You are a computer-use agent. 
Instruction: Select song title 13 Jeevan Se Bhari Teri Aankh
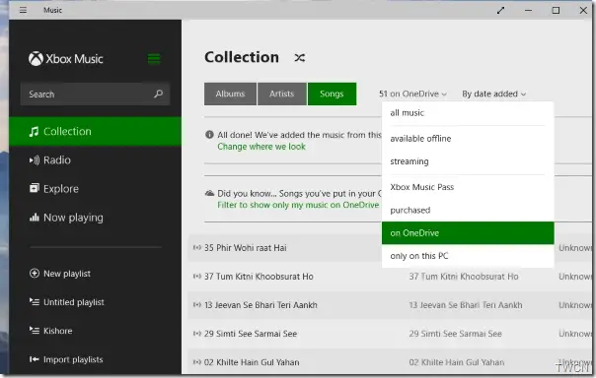261,305
